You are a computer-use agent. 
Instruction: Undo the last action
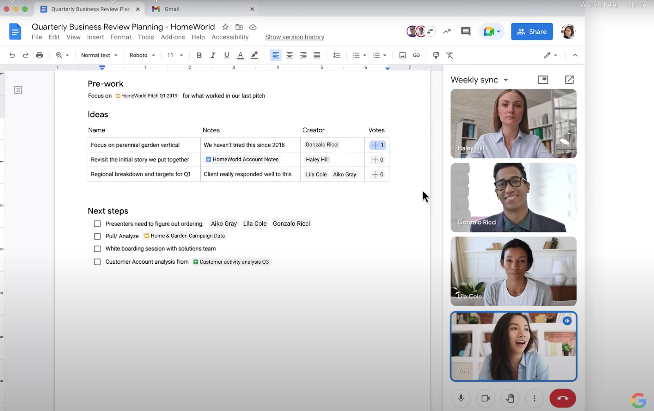point(12,55)
